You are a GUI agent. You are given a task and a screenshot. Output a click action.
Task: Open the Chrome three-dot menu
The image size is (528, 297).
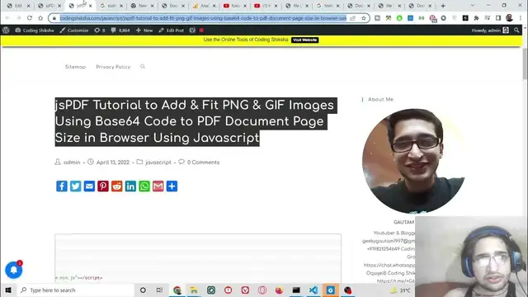click(x=521, y=18)
